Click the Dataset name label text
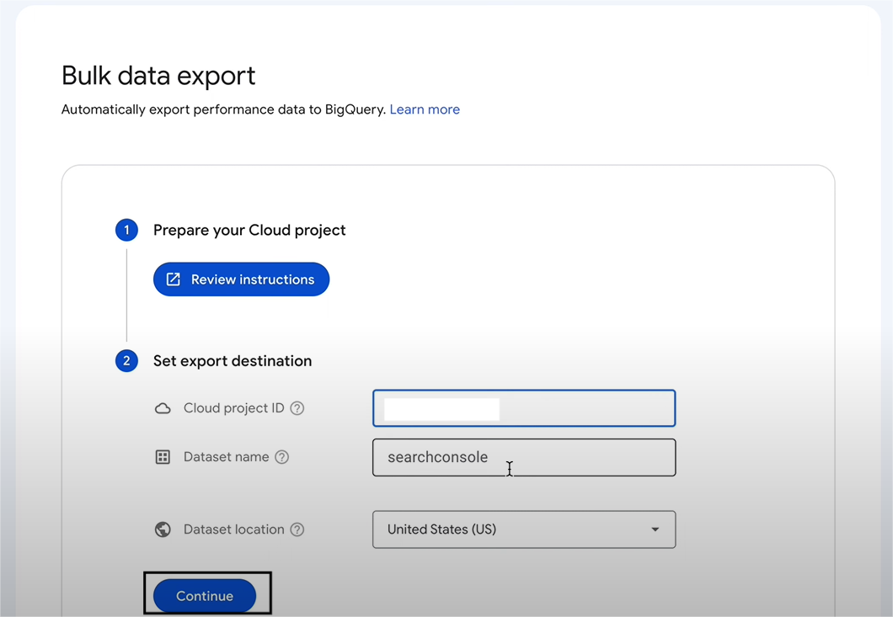The height and width of the screenshot is (617, 893). 226,457
